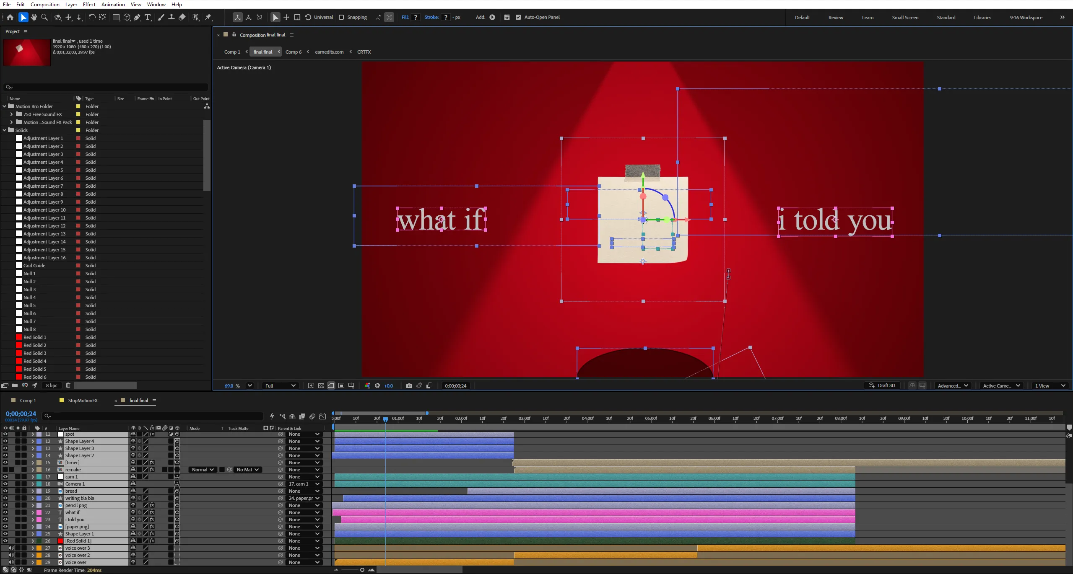The image size is (1073, 574).
Task: Uncheck the Auto-Open Panel checkbox
Action: pos(518,17)
